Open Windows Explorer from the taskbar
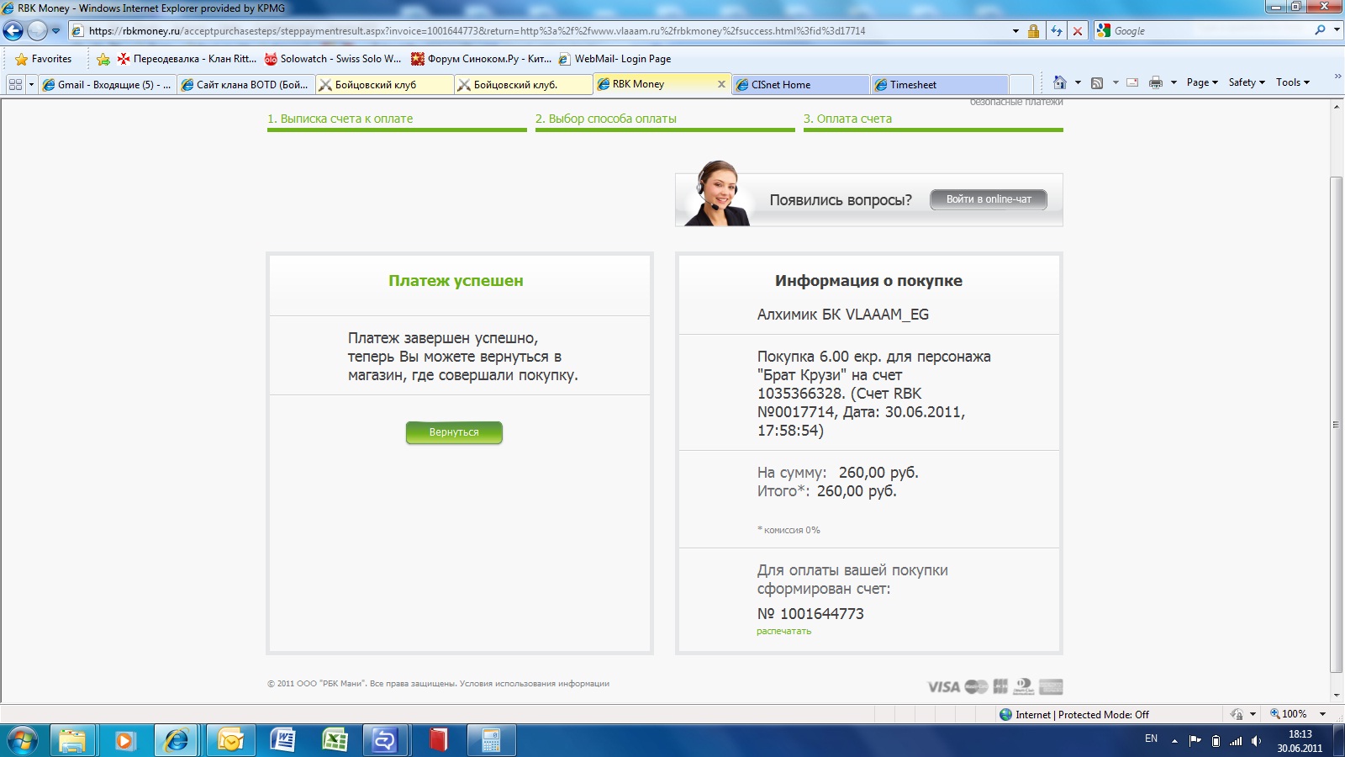 tap(72, 741)
